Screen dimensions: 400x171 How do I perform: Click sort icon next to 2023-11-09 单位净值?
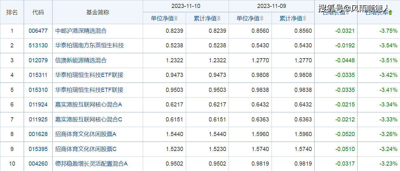point(262,18)
